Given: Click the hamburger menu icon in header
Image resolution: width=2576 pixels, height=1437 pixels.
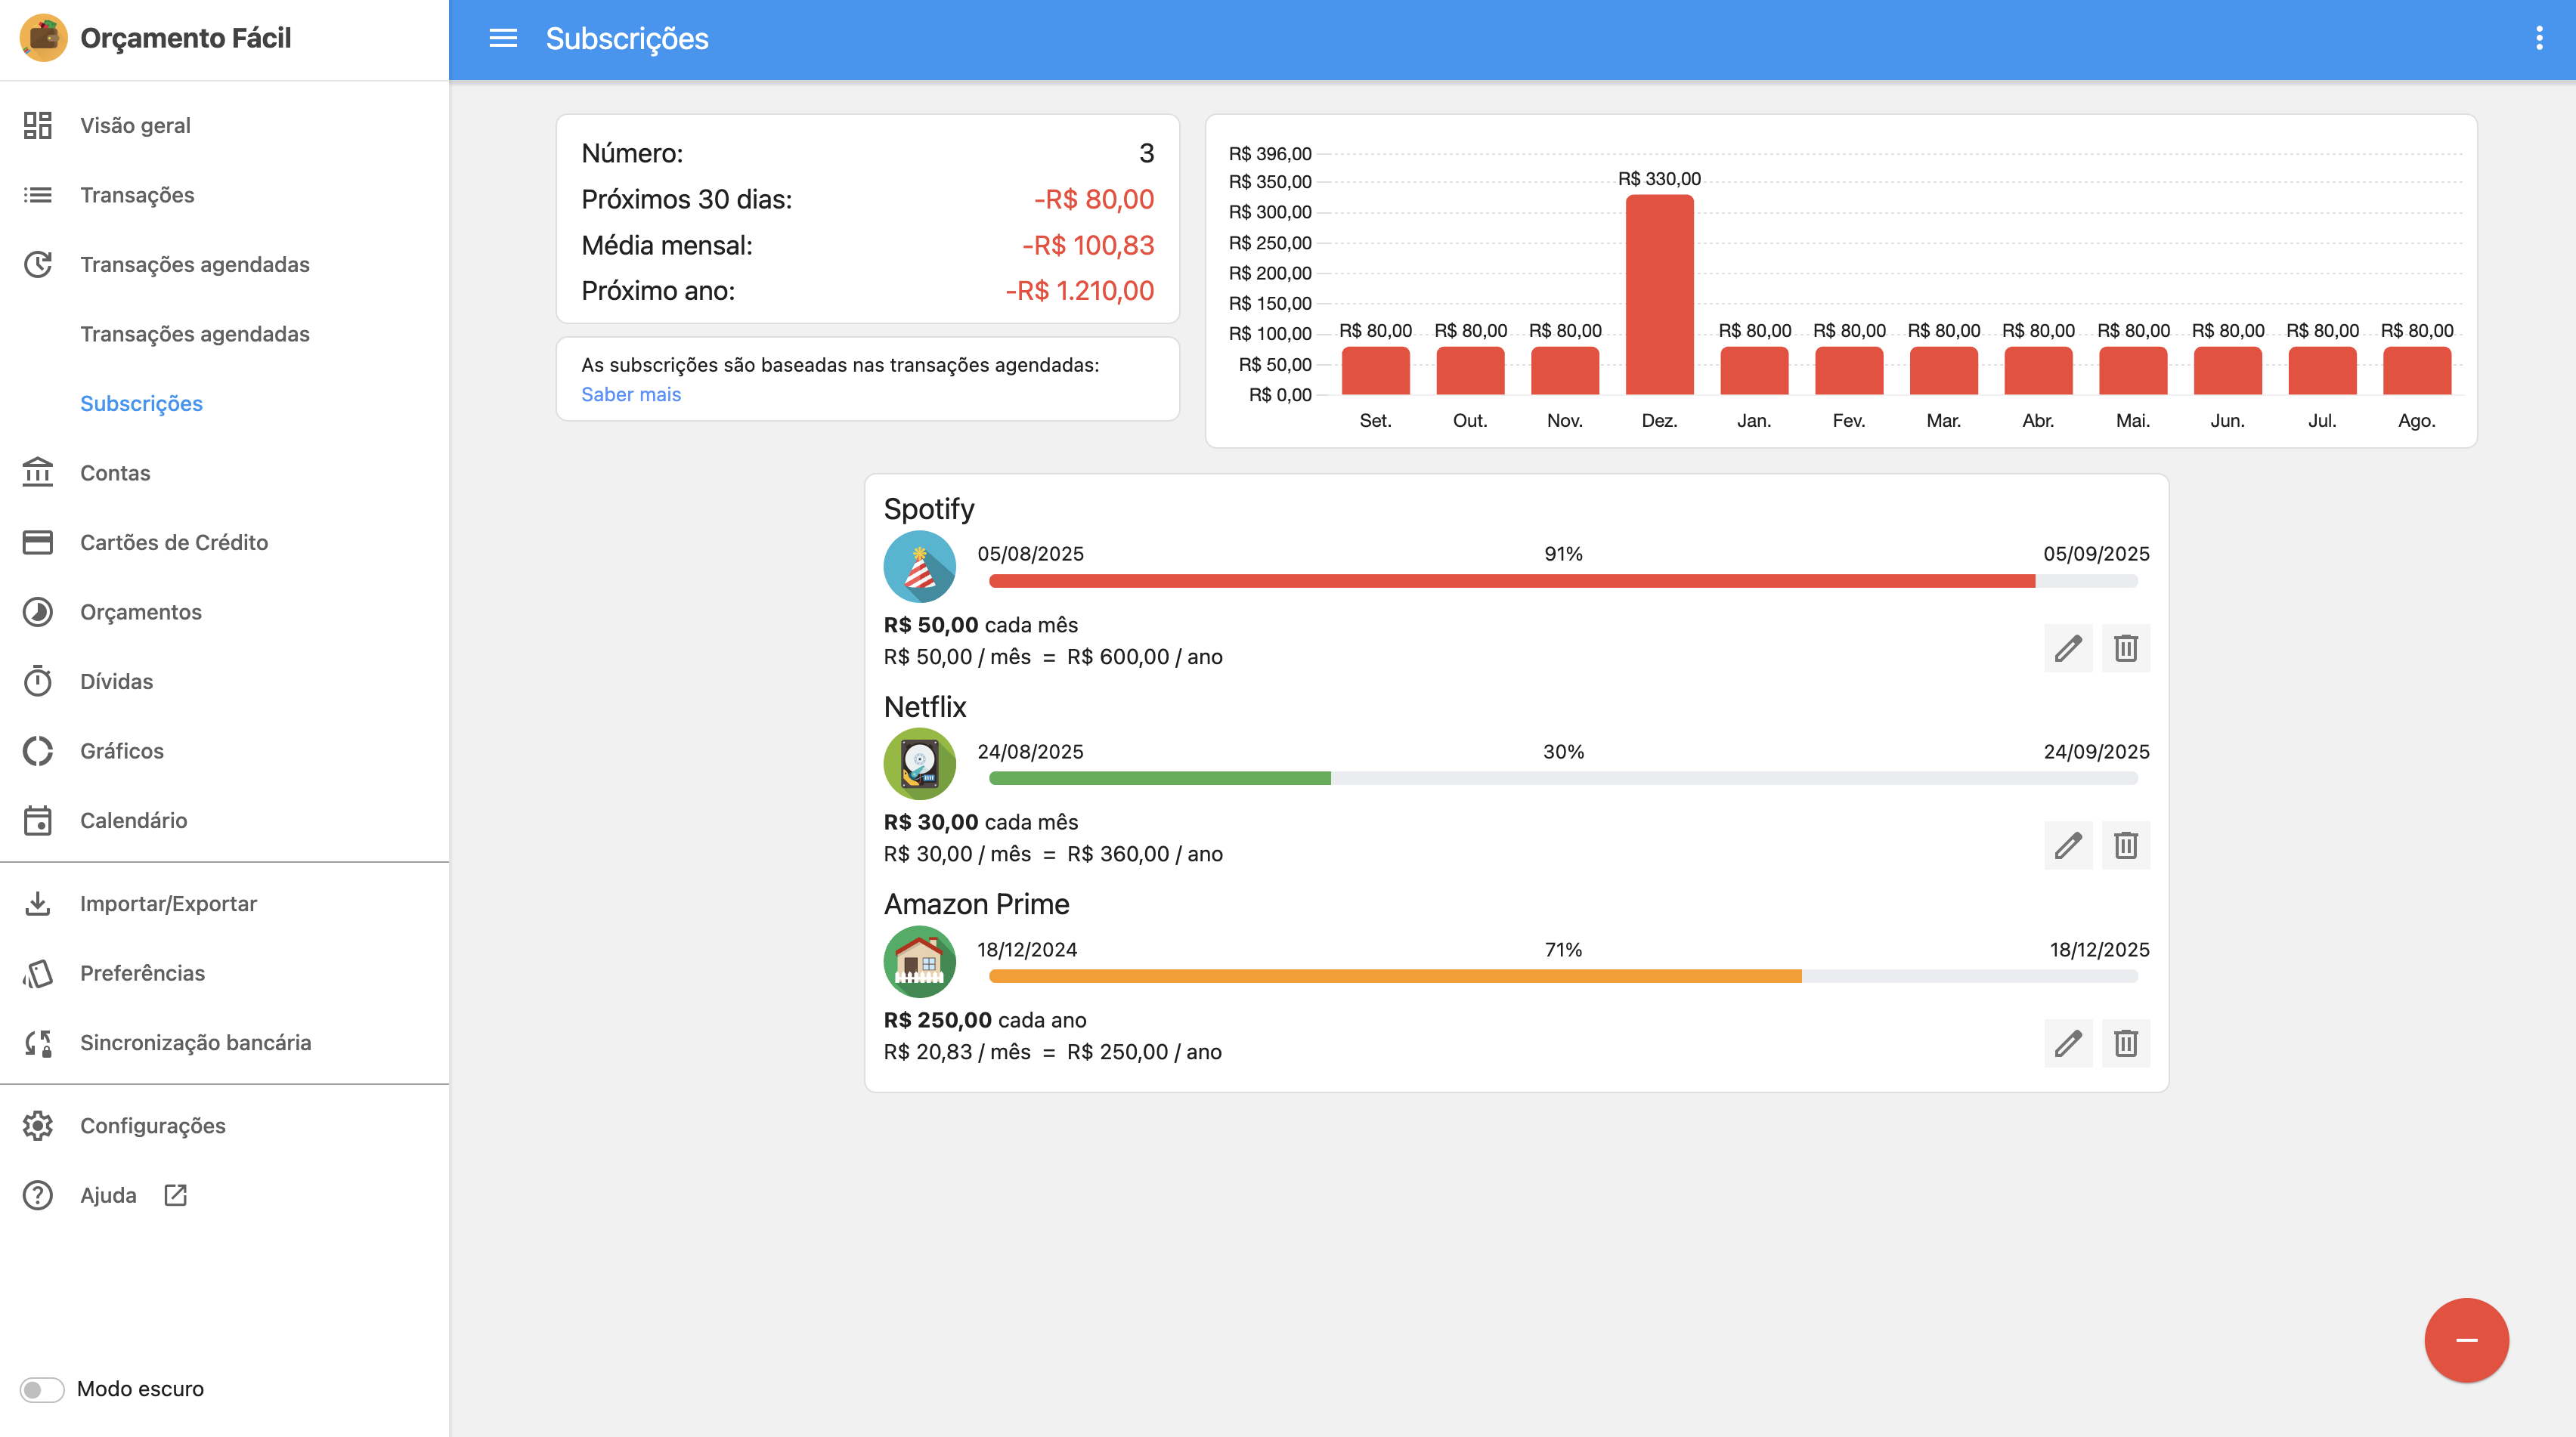Looking at the screenshot, I should pos(503,38).
